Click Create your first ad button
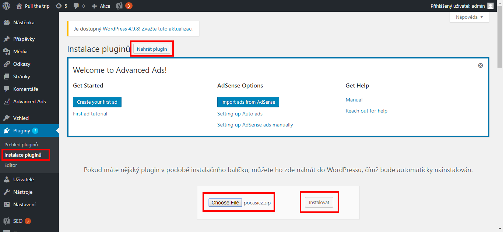 97,102
